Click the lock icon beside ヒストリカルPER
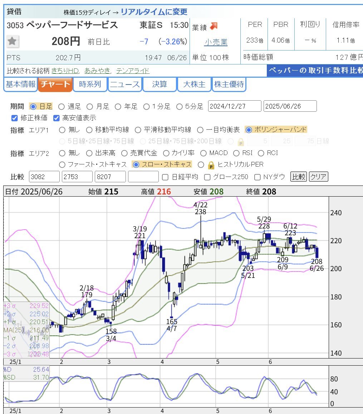Viewport: 363px width, 414px height. [x=211, y=165]
